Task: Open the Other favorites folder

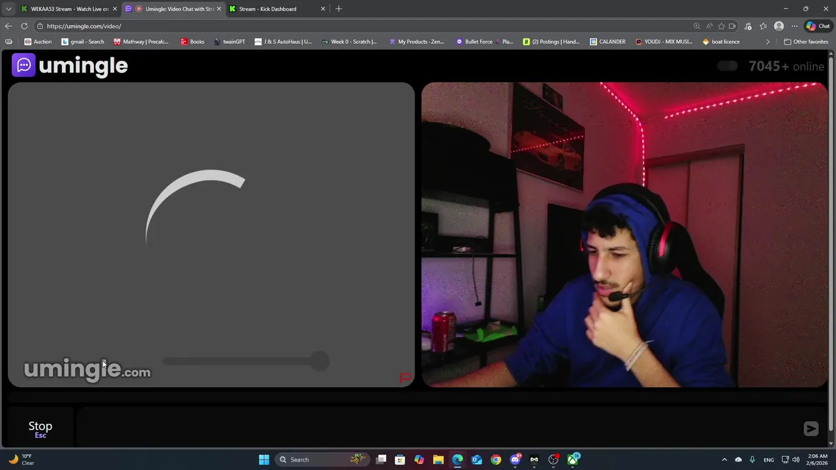Action: (806, 42)
